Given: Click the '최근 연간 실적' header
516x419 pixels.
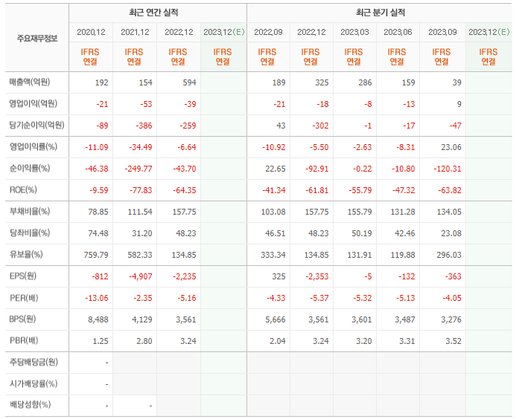Looking at the screenshot, I should click(x=153, y=13).
